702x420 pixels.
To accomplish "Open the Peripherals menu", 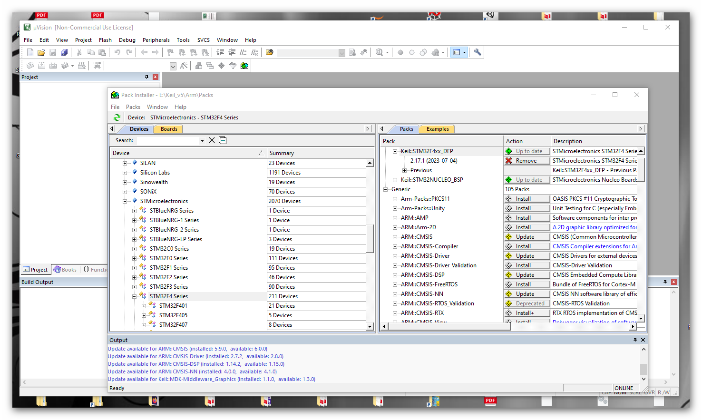I will pyautogui.click(x=156, y=40).
